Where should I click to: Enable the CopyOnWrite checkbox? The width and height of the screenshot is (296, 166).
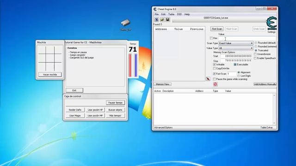[x=214, y=68]
